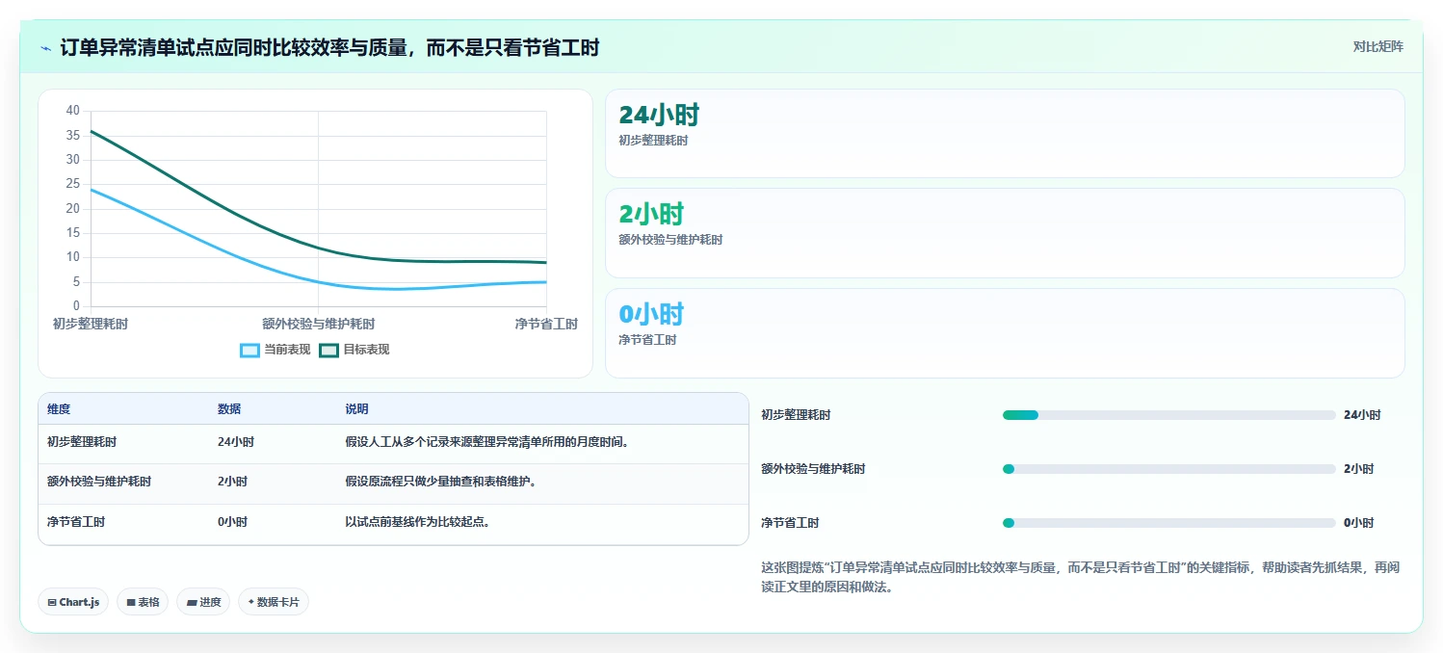This screenshot has height=653, width=1443.
Task: Click the 净节省工时 progress bar
Action: tap(1168, 523)
